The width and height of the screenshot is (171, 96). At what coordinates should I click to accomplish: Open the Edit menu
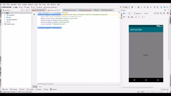4,5
